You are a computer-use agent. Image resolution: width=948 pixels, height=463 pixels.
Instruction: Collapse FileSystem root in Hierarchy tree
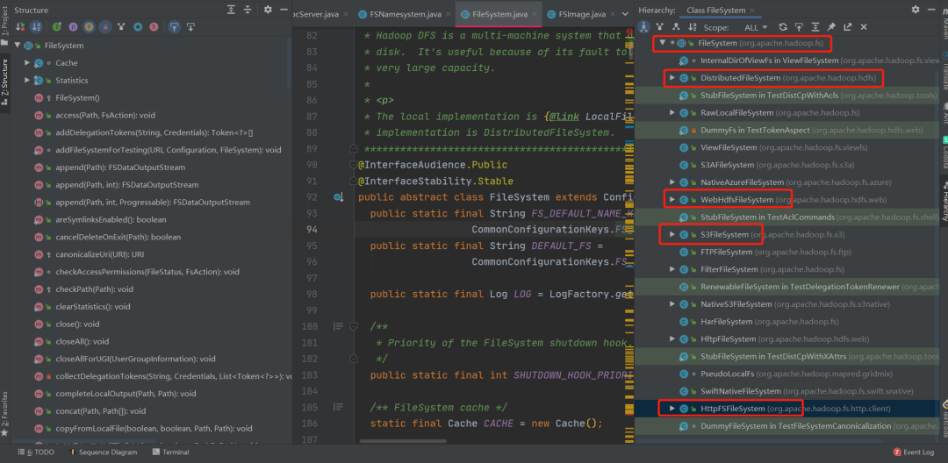point(664,44)
